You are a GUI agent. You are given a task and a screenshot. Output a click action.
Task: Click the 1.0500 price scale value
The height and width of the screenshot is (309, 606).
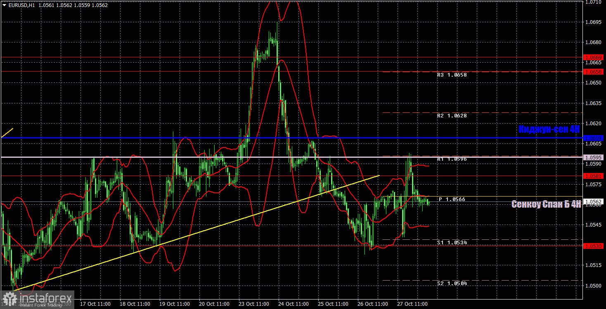[x=594, y=286]
